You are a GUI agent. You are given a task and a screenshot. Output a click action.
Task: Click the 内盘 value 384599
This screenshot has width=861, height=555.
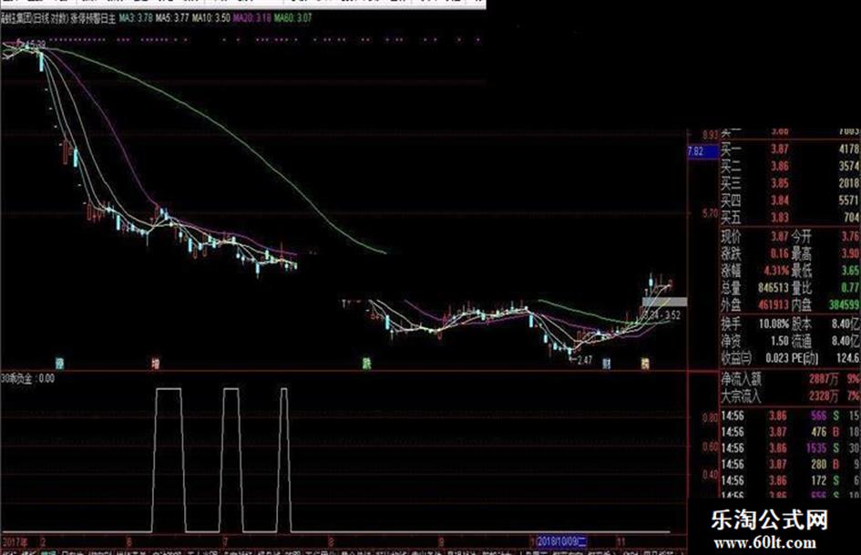pyautogui.click(x=844, y=304)
